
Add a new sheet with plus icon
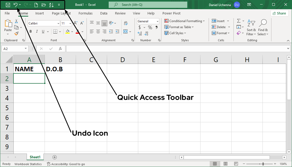coord(55,157)
